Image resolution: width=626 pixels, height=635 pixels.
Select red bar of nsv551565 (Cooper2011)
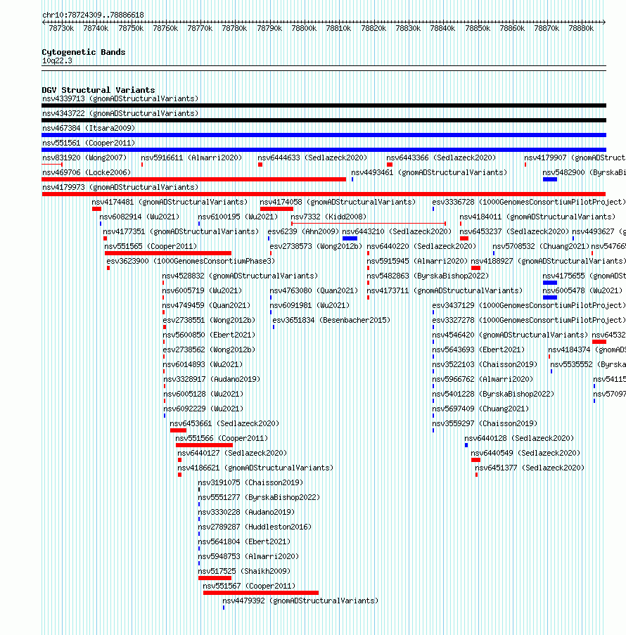point(168,253)
